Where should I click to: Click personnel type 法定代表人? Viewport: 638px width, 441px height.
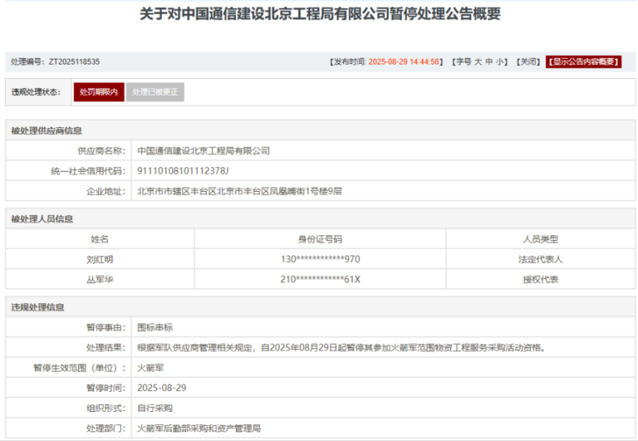(x=541, y=260)
